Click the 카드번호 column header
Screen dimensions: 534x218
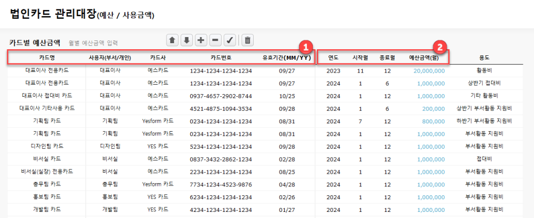(x=221, y=58)
